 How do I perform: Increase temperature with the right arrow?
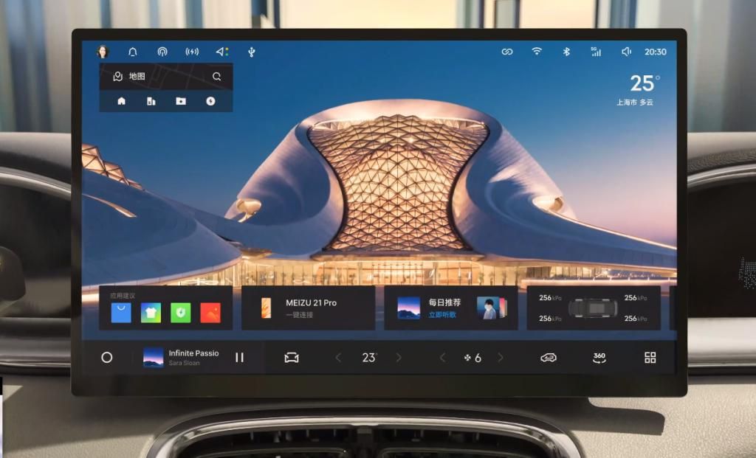click(x=399, y=358)
